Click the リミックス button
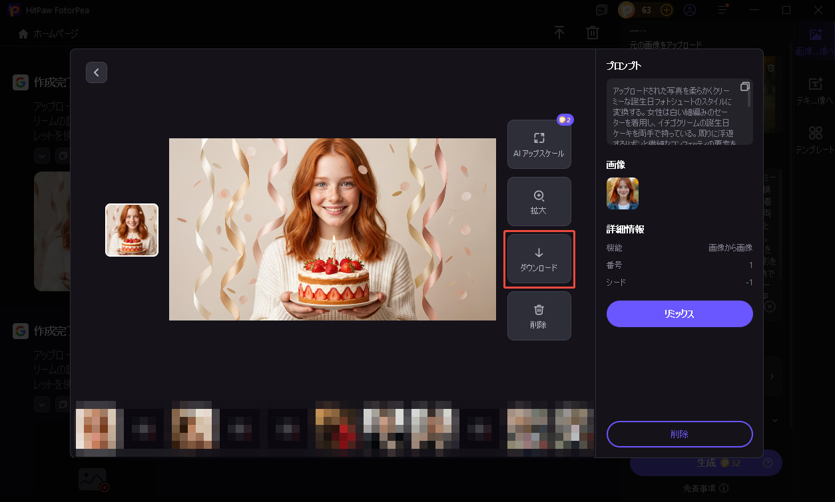The width and height of the screenshot is (835, 502). coord(679,313)
